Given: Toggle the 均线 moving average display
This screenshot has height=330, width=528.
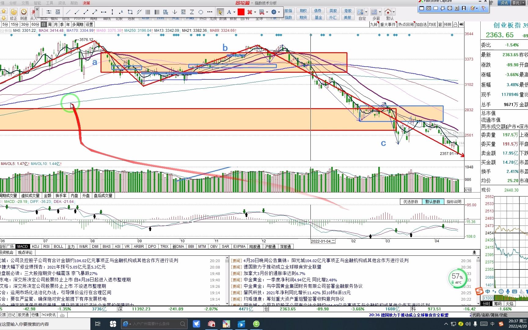Looking at the screenshot, I should 432,24.
